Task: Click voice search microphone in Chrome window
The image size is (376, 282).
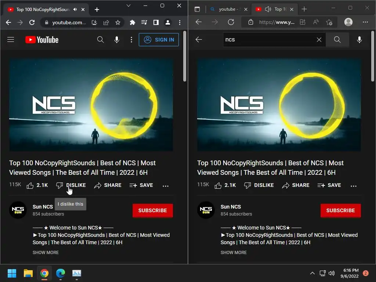Action: 117,40
